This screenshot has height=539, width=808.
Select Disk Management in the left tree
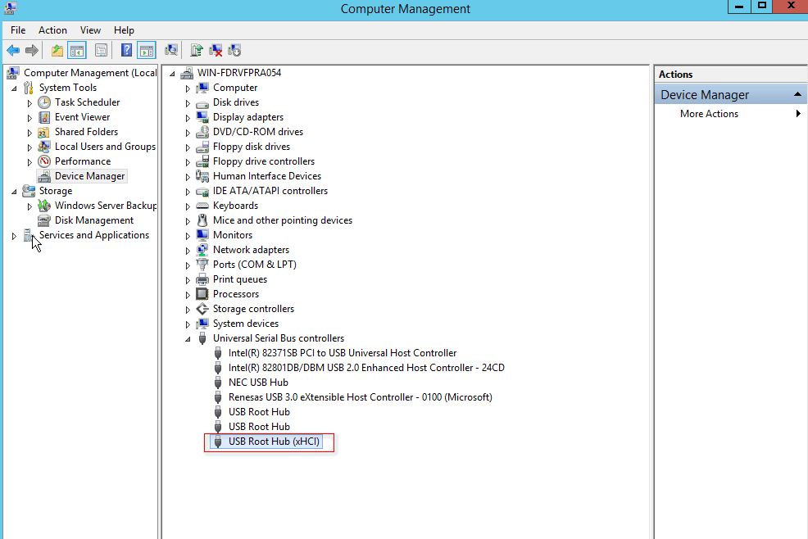(x=93, y=220)
